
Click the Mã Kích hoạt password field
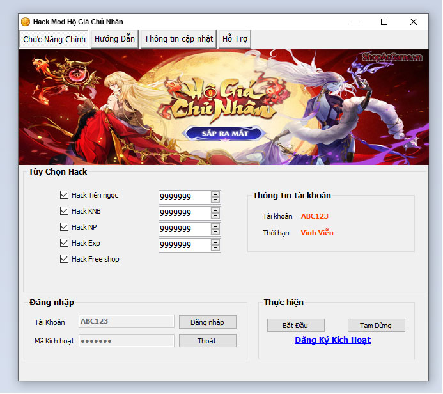point(127,341)
